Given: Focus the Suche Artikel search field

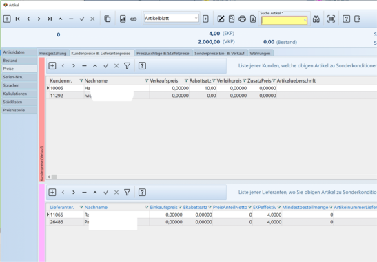Looking at the screenshot, I should (x=284, y=21).
